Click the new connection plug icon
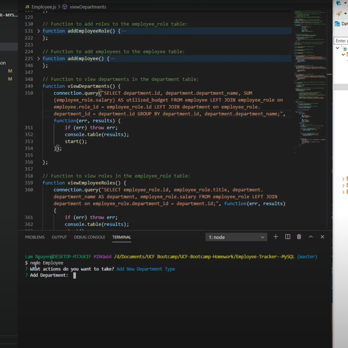Viewport: 348px width, 348px height. coord(338,3)
